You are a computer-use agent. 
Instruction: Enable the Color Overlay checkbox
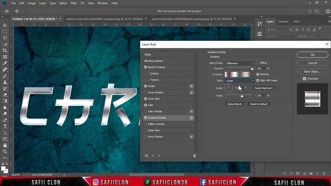click(x=145, y=112)
